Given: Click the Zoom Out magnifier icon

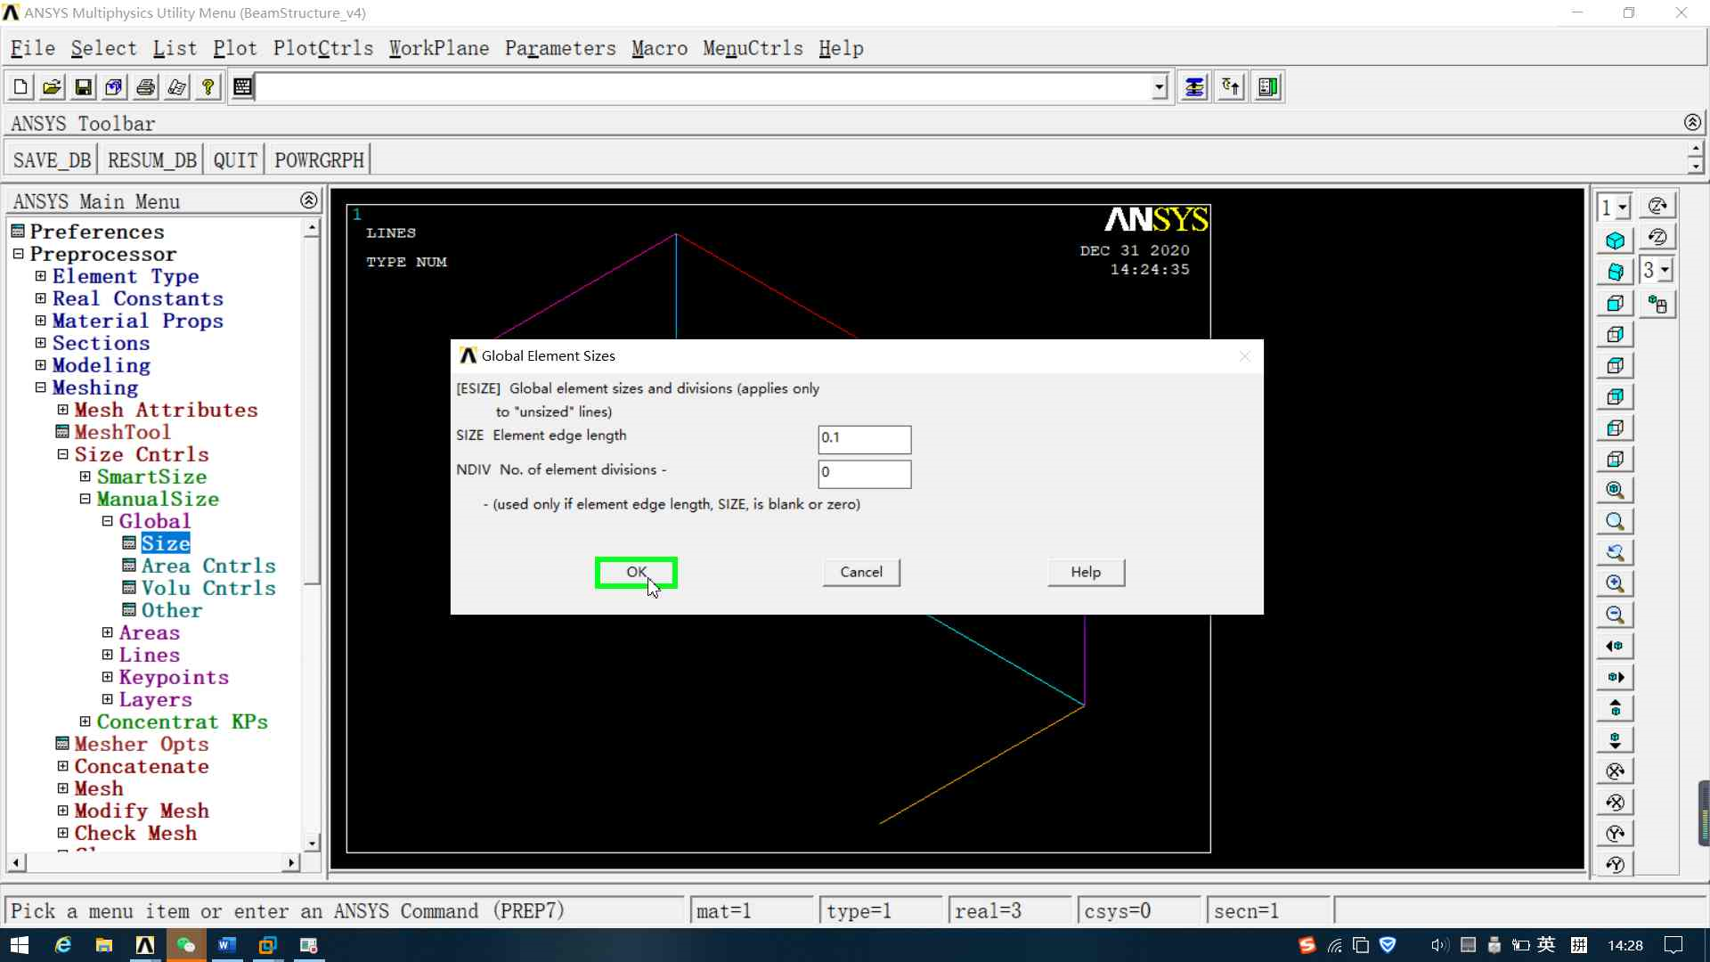Looking at the screenshot, I should point(1615,615).
